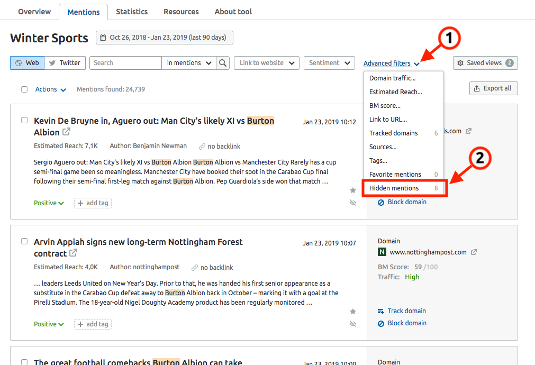Choose Link to URL filter option
Screen dimensions: 535x365
click(x=404, y=120)
